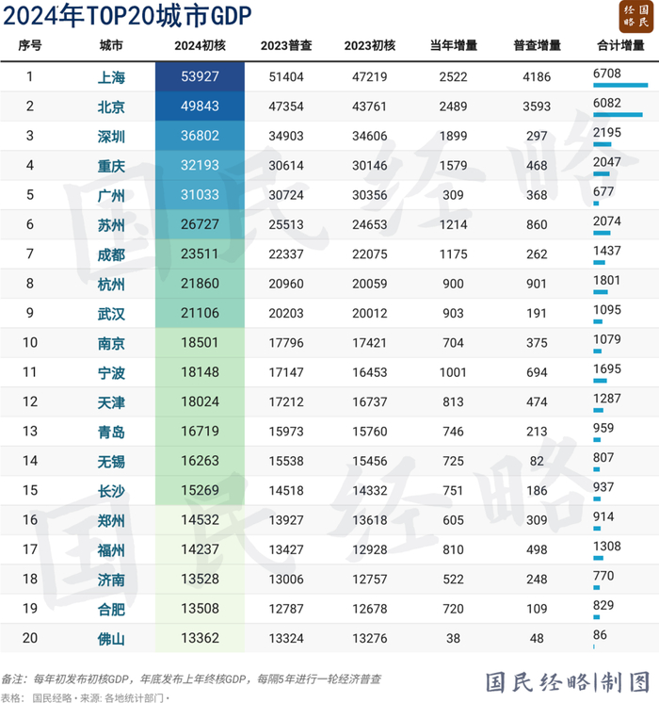Click the blue bar under 6708
The image size is (659, 703).
[x=620, y=85]
